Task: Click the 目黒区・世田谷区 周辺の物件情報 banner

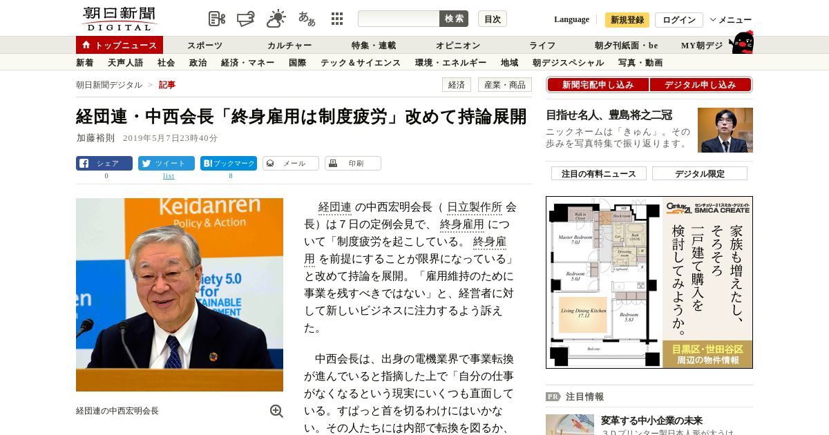Action: pyautogui.click(x=707, y=355)
